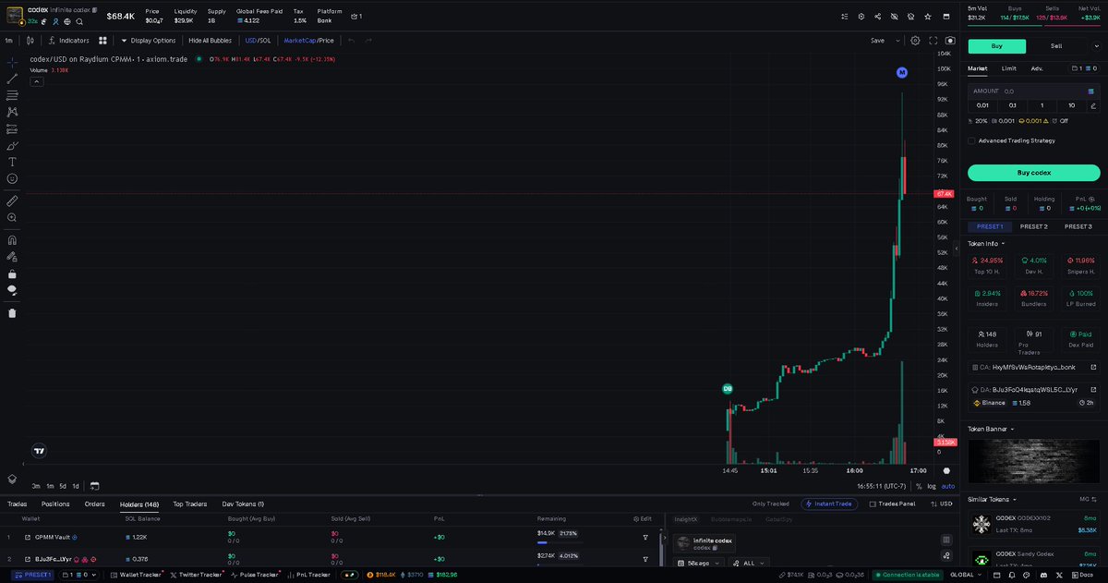Image resolution: width=1108 pixels, height=583 pixels.
Task: Copy the token name next to infinite codex
Action: (95, 9)
